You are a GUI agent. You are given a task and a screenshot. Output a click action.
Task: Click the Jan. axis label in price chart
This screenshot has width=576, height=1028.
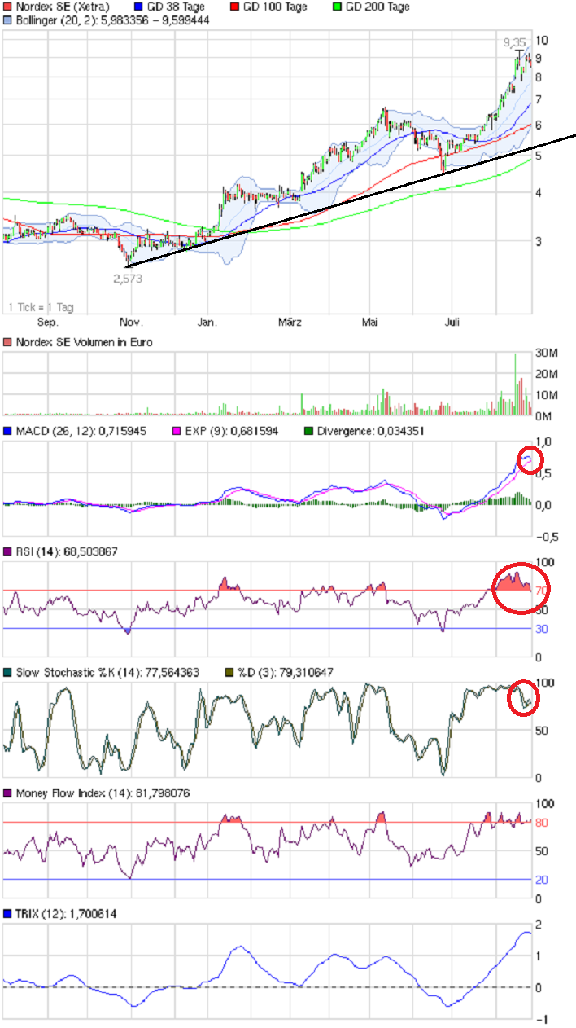(x=207, y=323)
